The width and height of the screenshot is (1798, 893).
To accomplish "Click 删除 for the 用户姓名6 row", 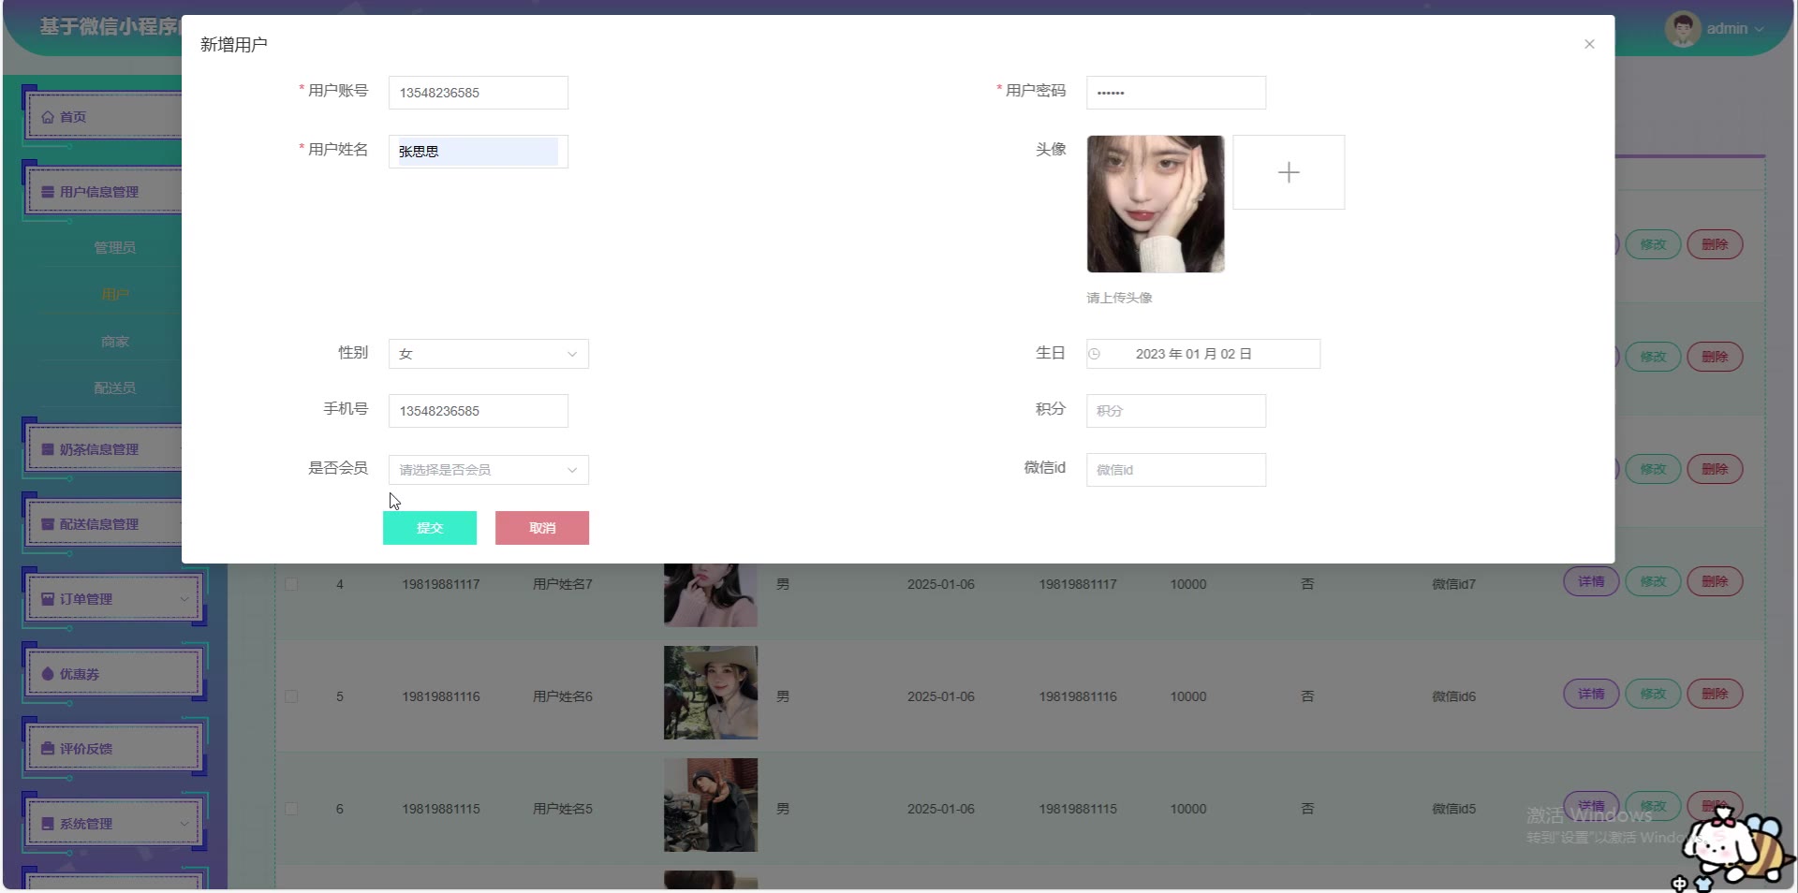I will tap(1715, 694).
